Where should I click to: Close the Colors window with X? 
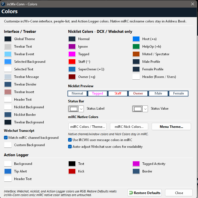click(193, 4)
